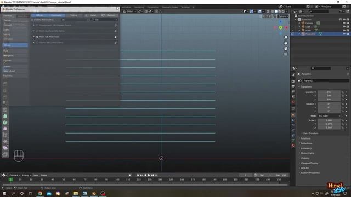Select material preview shading mode
This screenshot has width=351, height=197.
pos(279,11)
